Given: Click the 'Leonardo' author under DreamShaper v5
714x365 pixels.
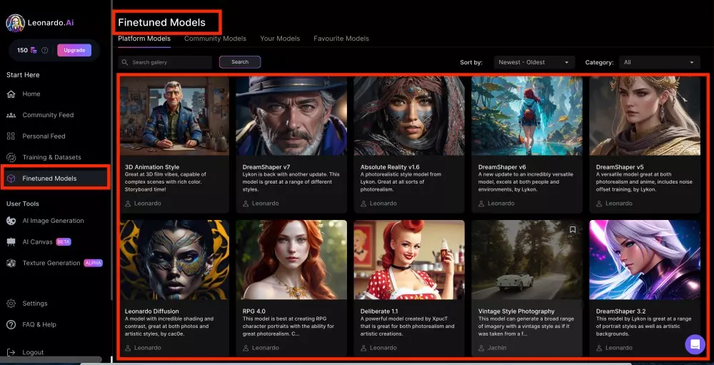Looking at the screenshot, I should click(619, 204).
